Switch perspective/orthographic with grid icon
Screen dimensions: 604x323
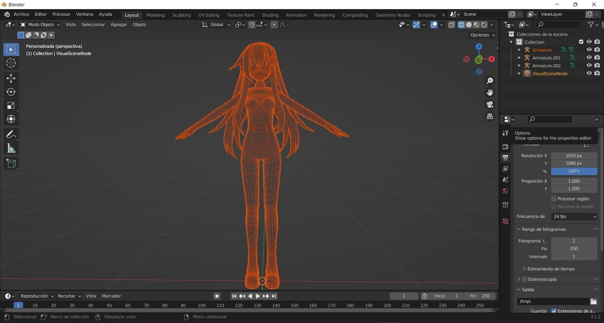[x=490, y=116]
